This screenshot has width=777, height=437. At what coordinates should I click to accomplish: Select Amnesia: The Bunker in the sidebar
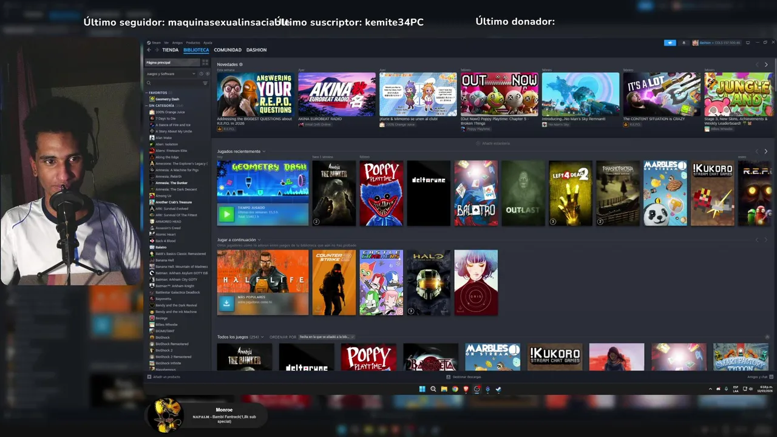click(x=171, y=183)
